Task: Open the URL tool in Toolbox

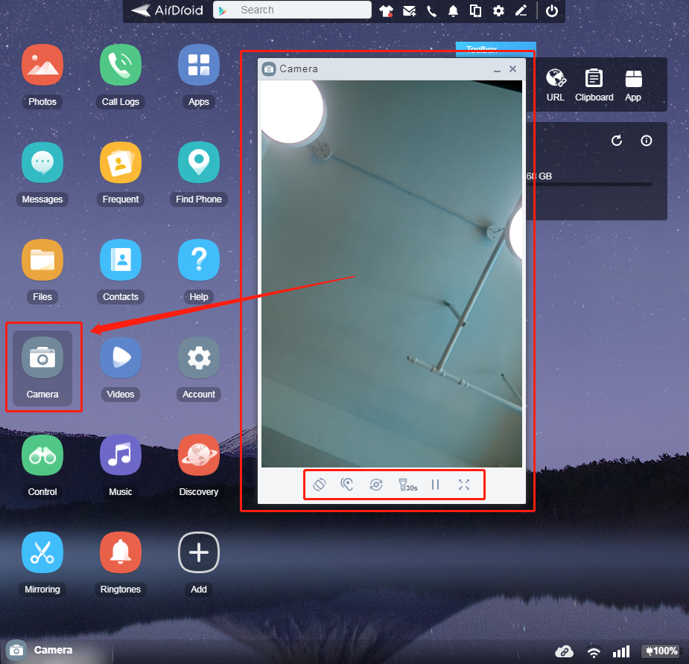Action: coord(555,85)
